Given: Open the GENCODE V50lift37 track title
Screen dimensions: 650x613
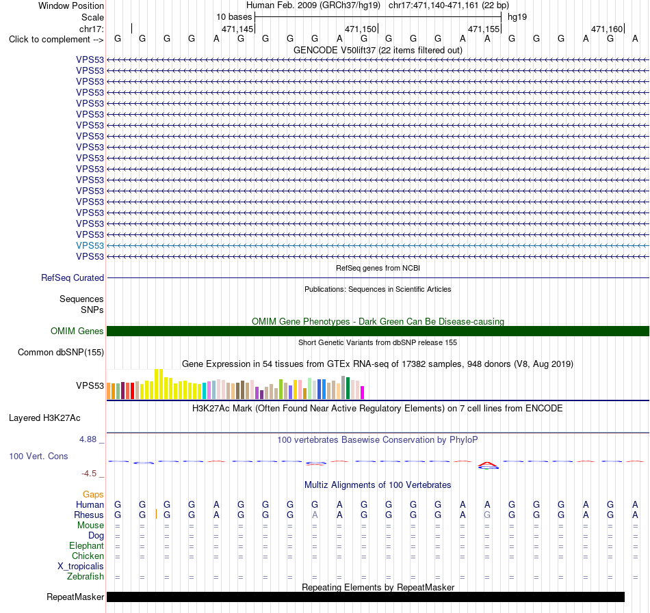Looking at the screenshot, I should pos(378,50).
